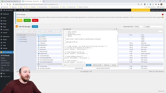Click SAVE & CLOSE in the editor
Image resolution: width=166 pixels, height=93 pixels.
(x=97, y=65)
